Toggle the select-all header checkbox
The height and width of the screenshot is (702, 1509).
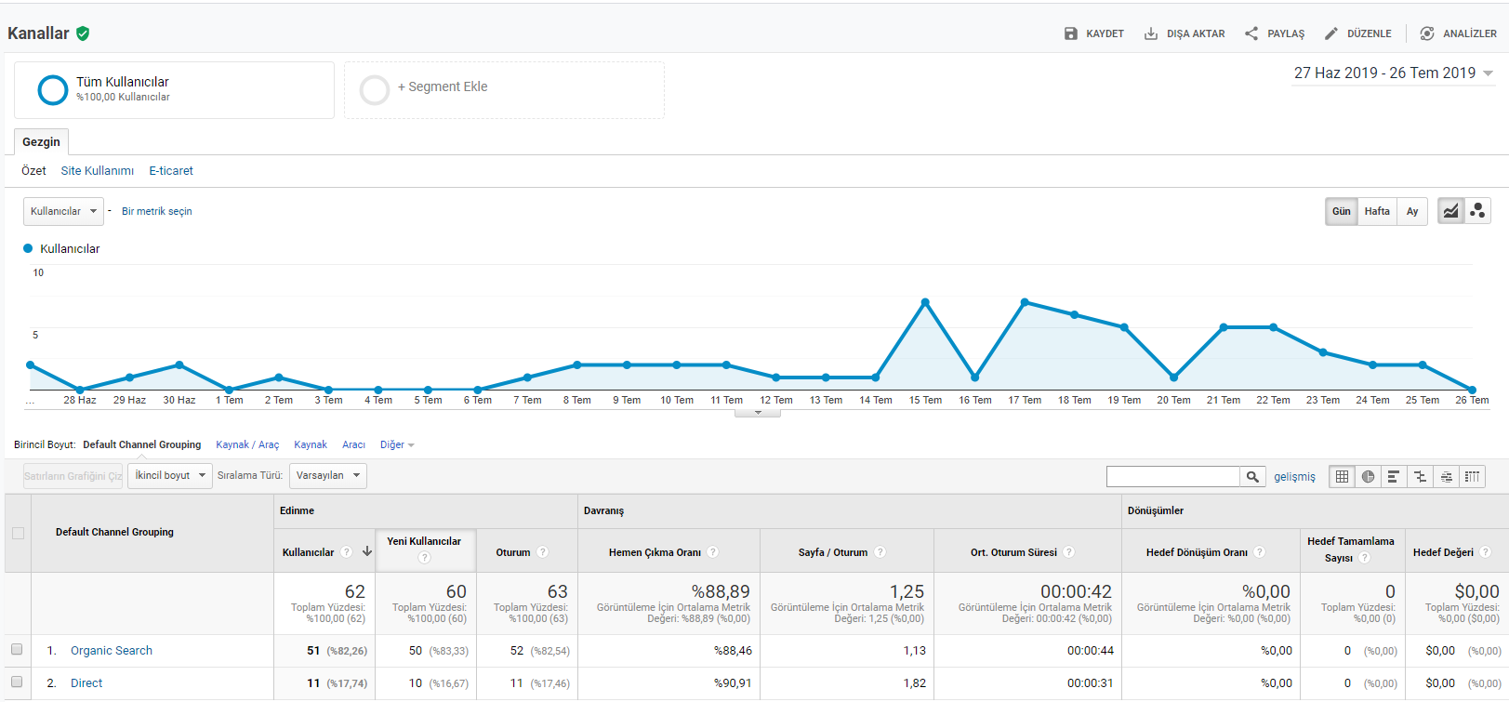[18, 533]
